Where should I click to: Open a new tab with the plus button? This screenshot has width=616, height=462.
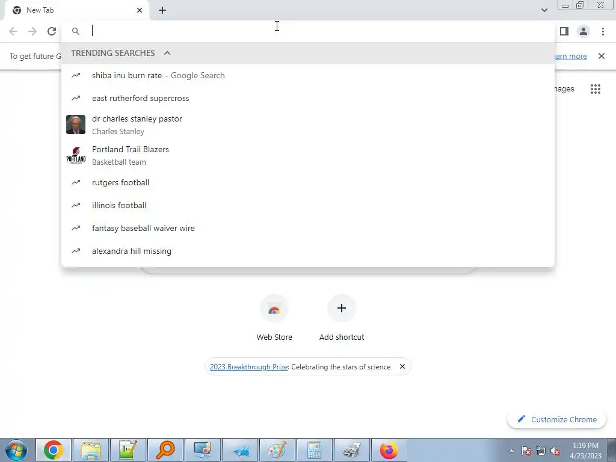click(162, 10)
